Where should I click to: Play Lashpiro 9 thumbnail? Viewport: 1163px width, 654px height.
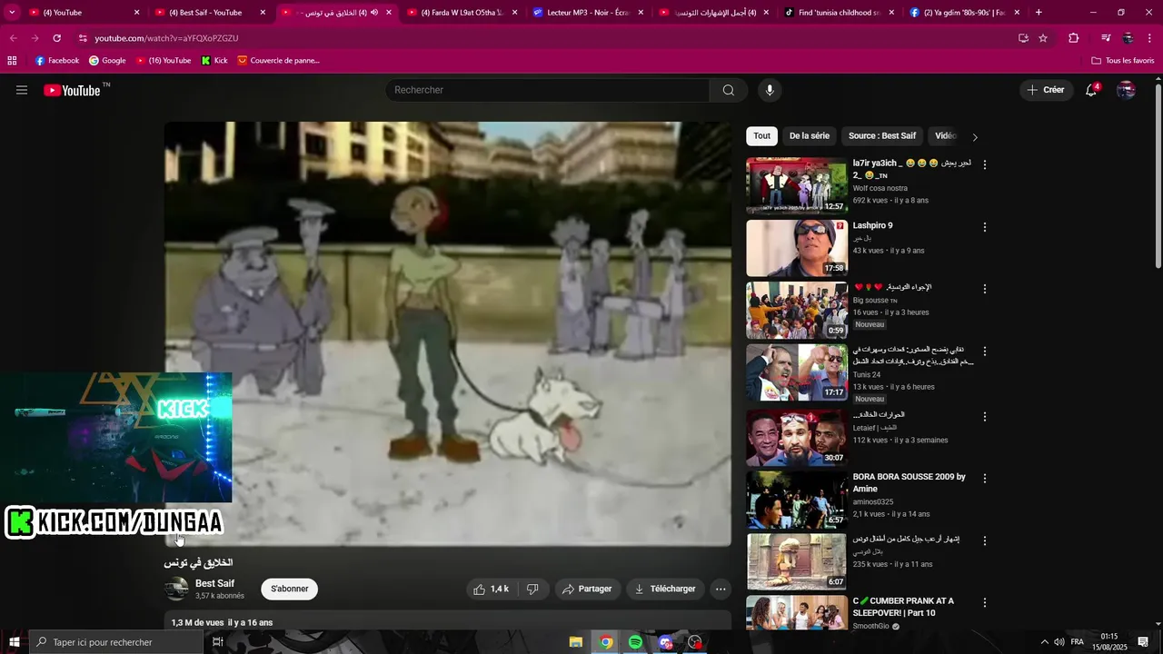797,248
